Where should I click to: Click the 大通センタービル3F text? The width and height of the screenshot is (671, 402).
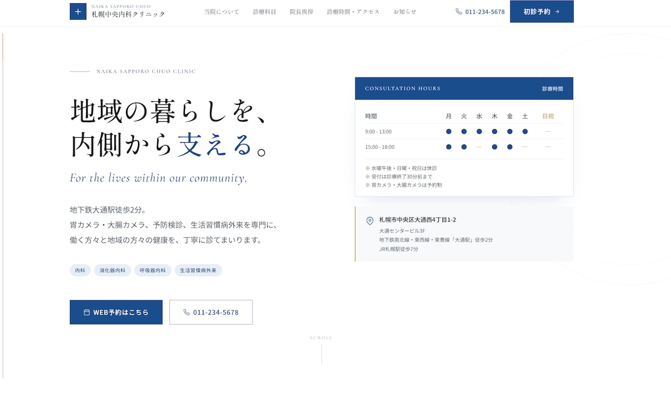point(402,231)
